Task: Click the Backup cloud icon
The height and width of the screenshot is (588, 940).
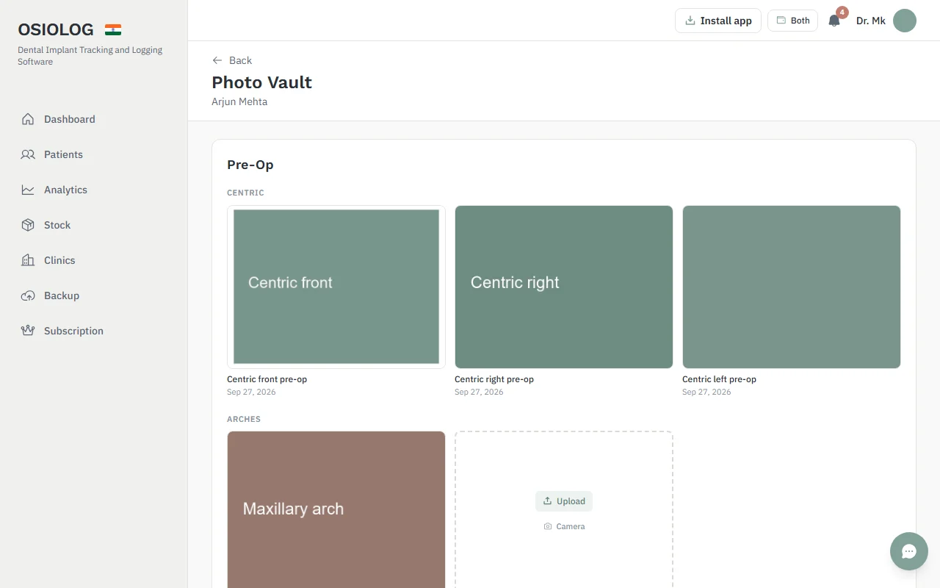Action: point(28,295)
